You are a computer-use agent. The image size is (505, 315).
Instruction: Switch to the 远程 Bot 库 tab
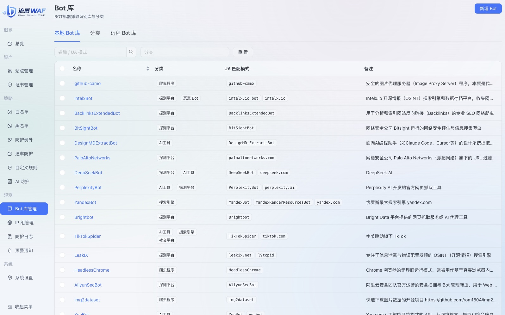point(123,33)
